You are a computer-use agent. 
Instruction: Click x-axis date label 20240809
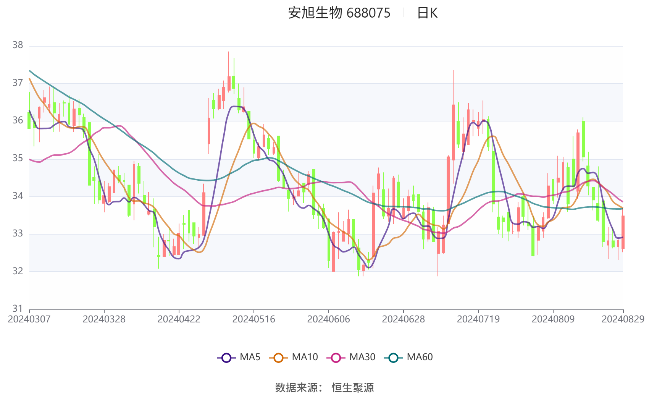click(553, 319)
